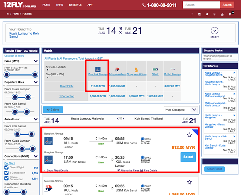Collapse the Arrival Hour filter section
Viewport: 241px width, 195px height.
coord(36,119)
